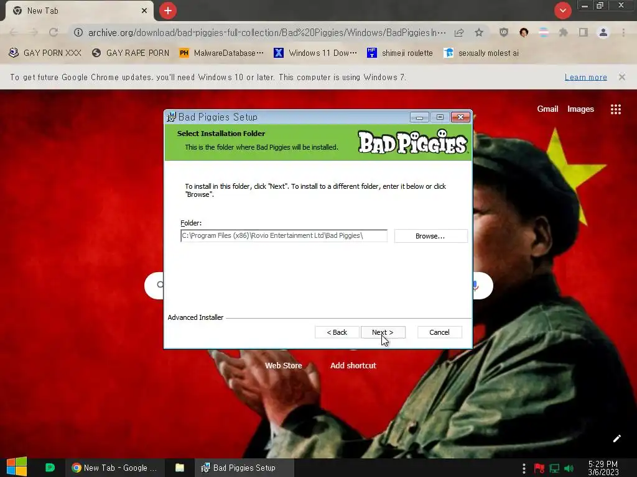Open the shimeji roulette bookmark
Viewport: 637px width, 477px height.
[x=400, y=53]
